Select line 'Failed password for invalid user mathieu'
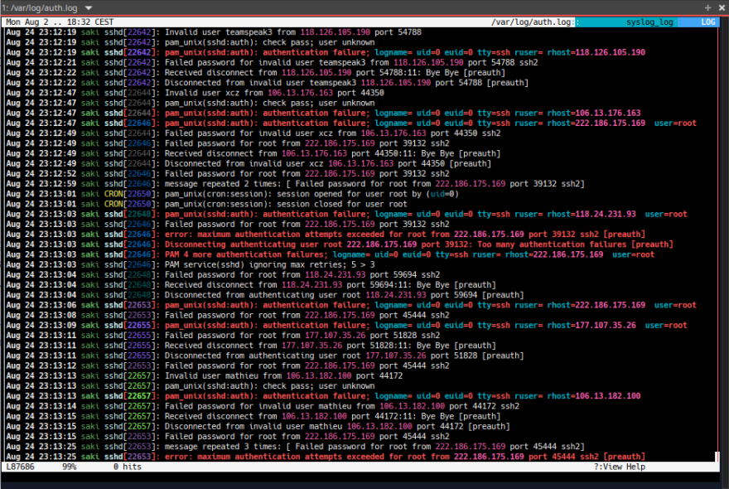Viewport: 729px width, 489px height. point(263,406)
